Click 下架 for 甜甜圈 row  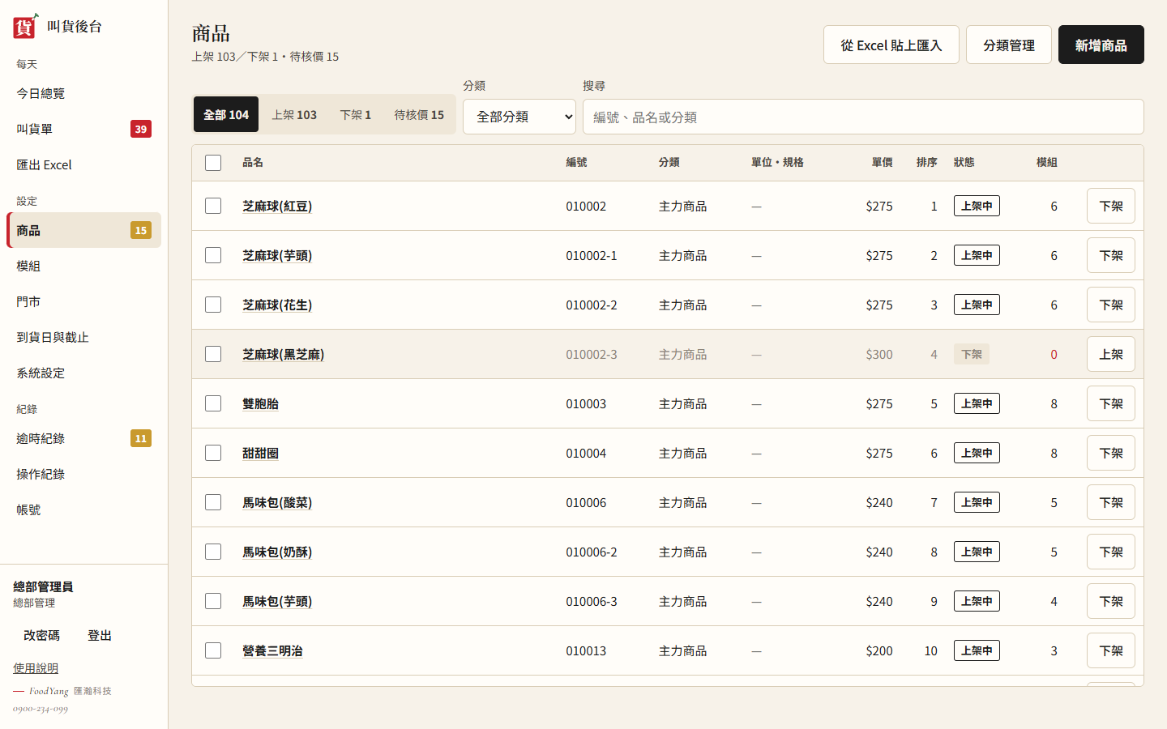tap(1111, 453)
